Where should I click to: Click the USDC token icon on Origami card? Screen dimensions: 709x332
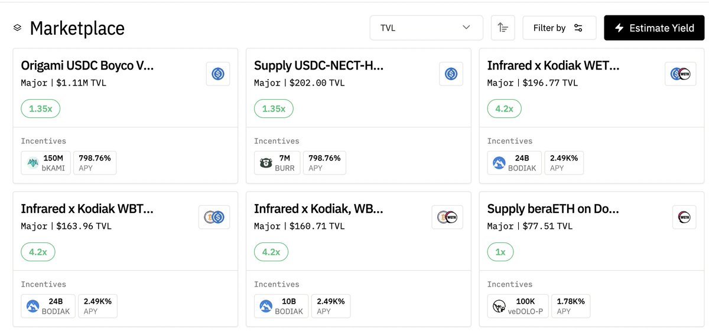coord(217,74)
